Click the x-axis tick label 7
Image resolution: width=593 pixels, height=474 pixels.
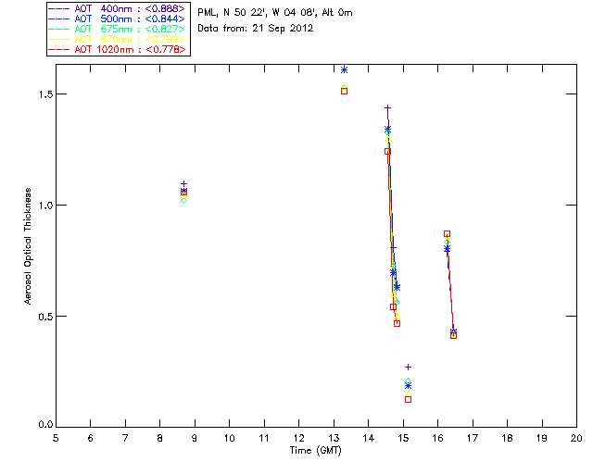[x=125, y=438]
